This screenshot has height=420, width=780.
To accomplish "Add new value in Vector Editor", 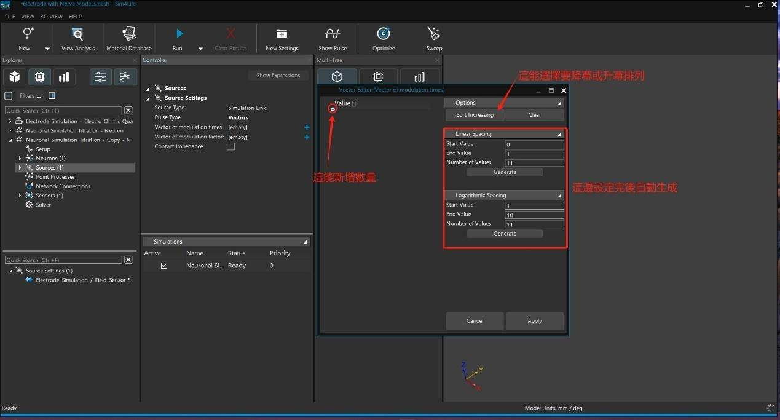I will pos(333,109).
